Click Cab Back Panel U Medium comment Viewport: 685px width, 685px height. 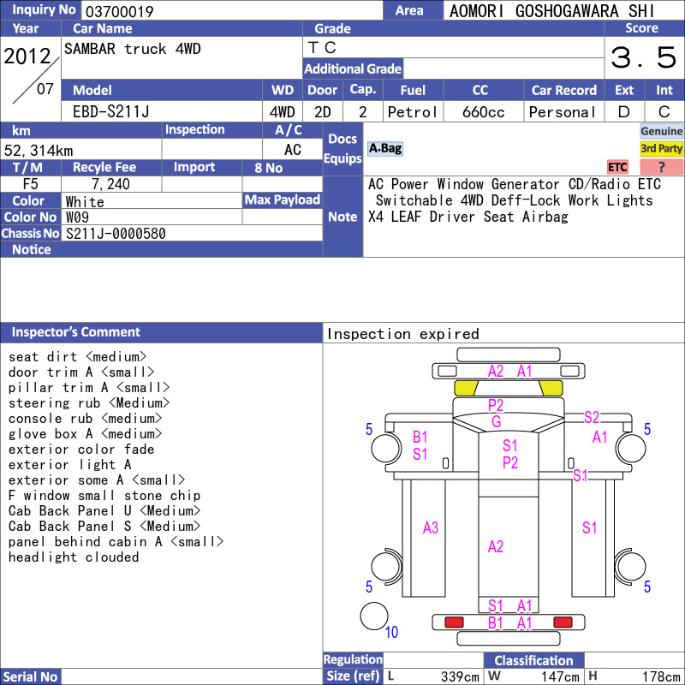(x=104, y=510)
